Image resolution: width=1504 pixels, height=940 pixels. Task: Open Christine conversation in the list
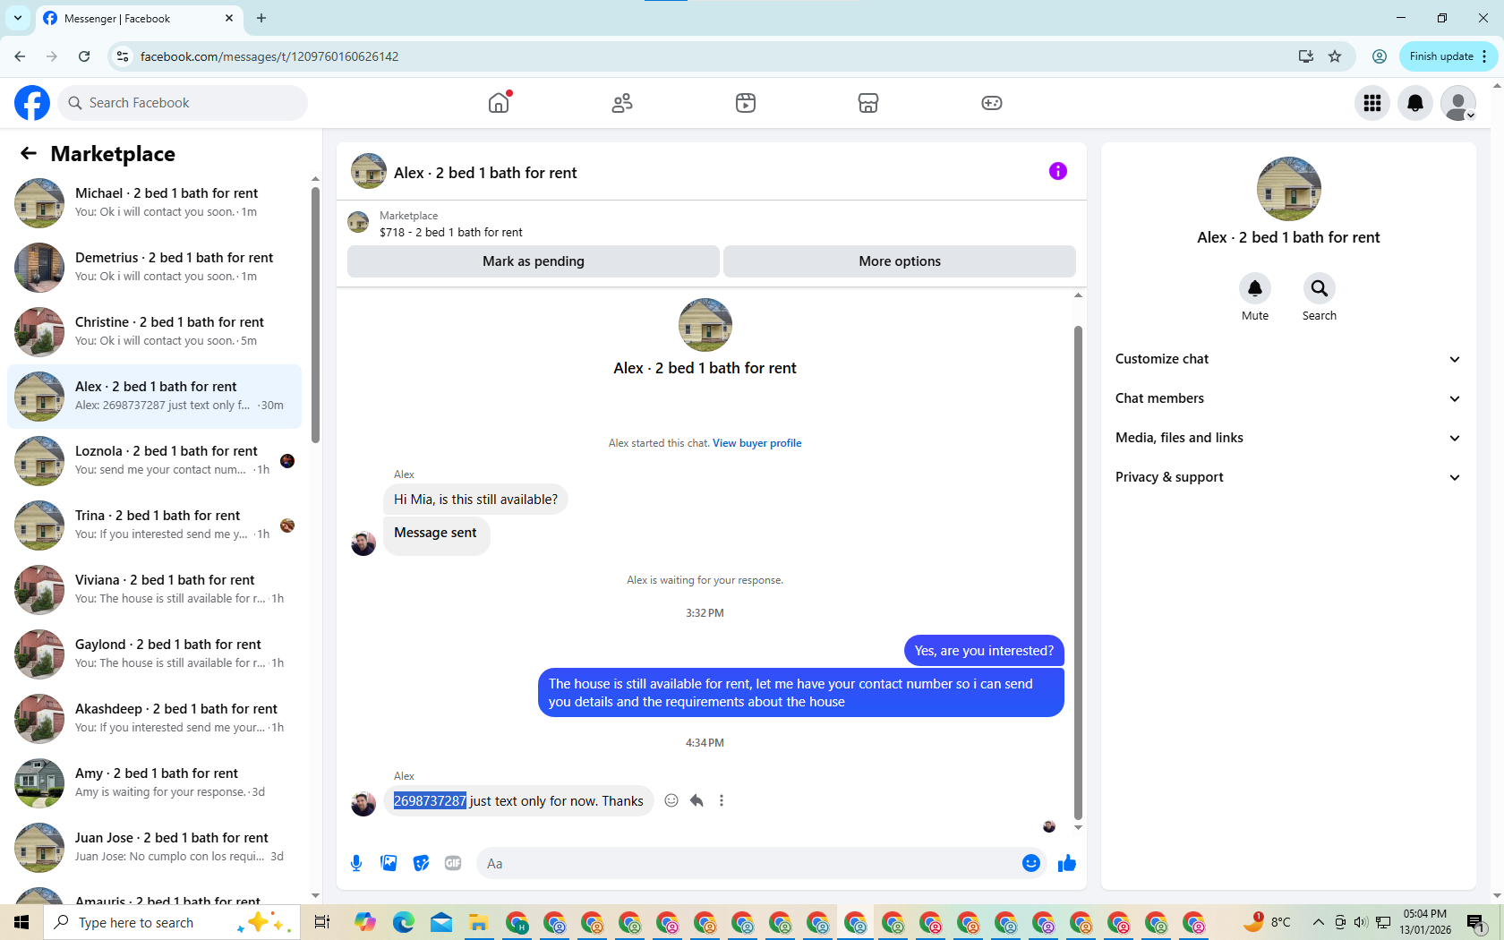point(154,332)
